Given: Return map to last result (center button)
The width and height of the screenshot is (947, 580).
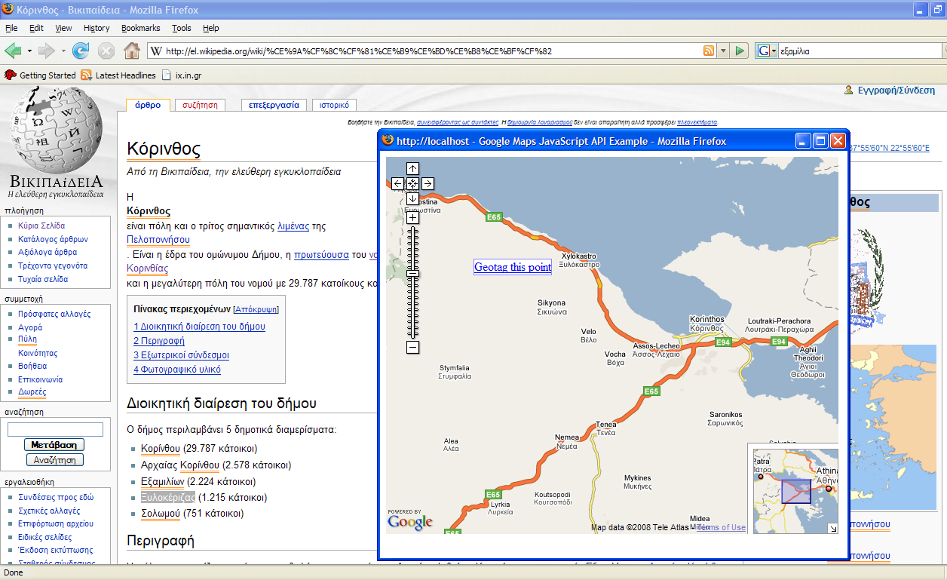Looking at the screenshot, I should click(412, 183).
